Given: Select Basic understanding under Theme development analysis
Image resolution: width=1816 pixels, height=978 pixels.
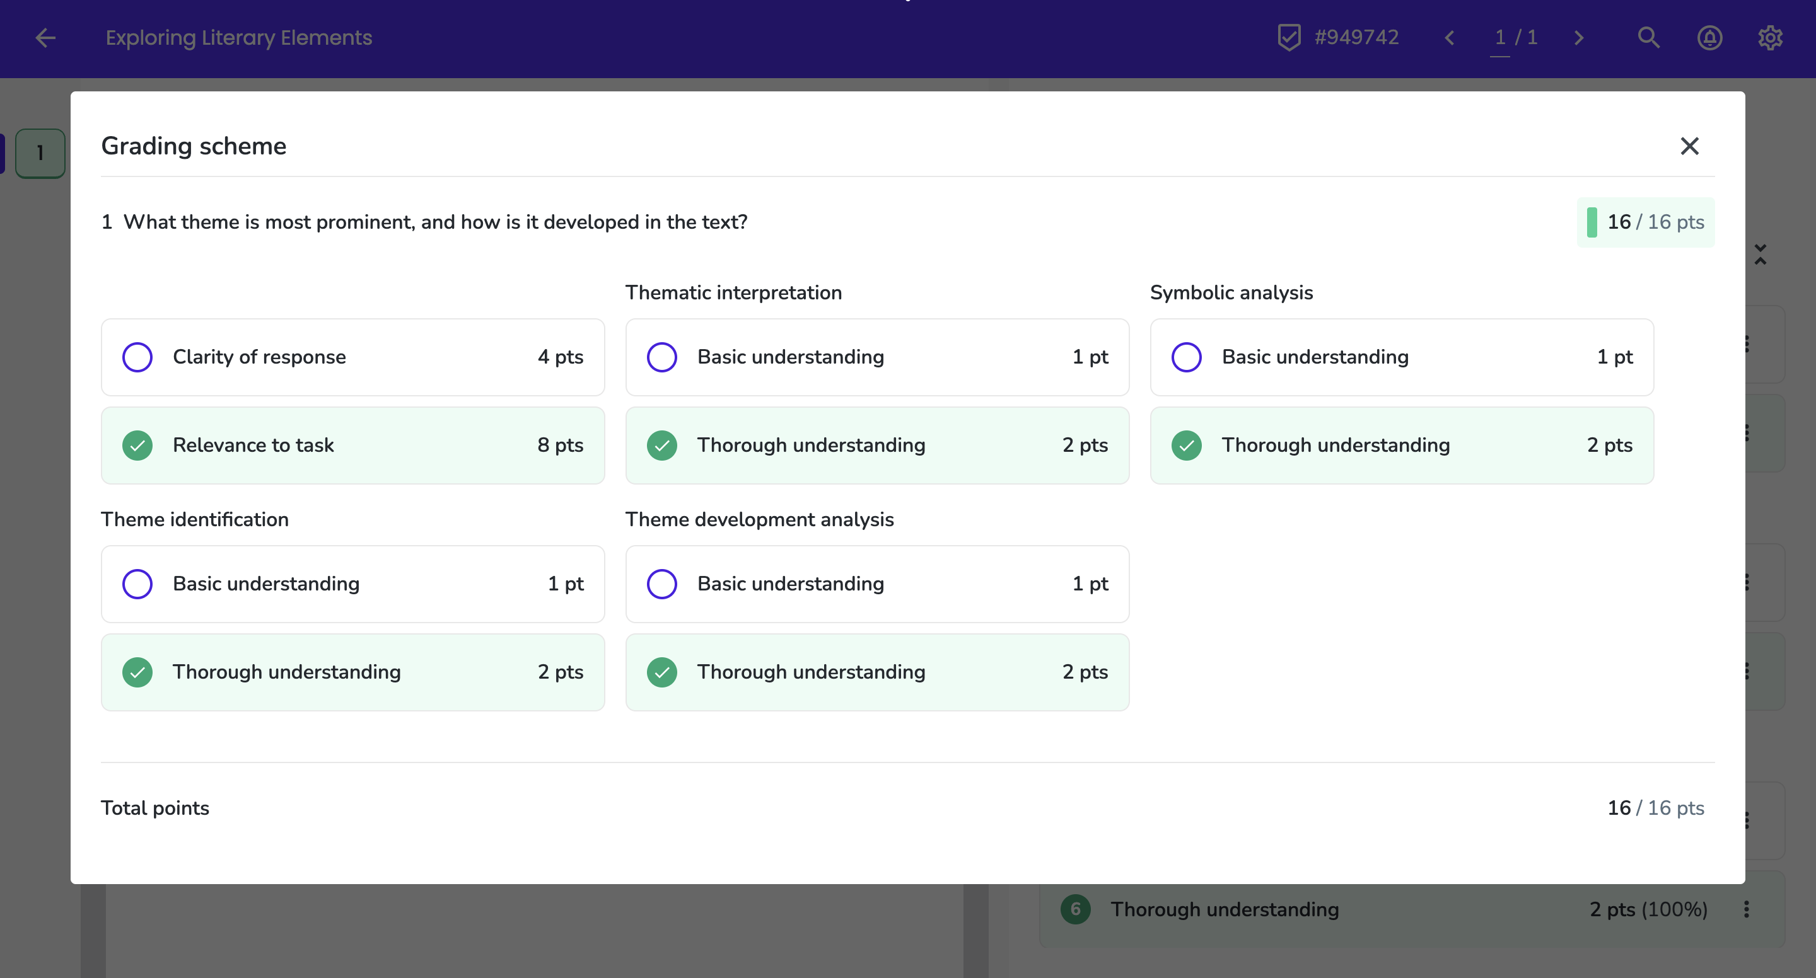Looking at the screenshot, I should click(877, 584).
